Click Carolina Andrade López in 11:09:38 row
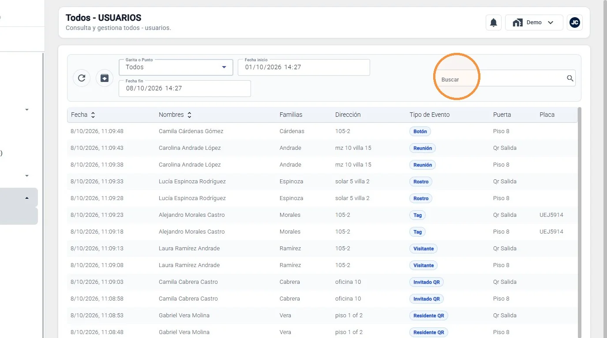The height and width of the screenshot is (338, 607). tap(190, 165)
